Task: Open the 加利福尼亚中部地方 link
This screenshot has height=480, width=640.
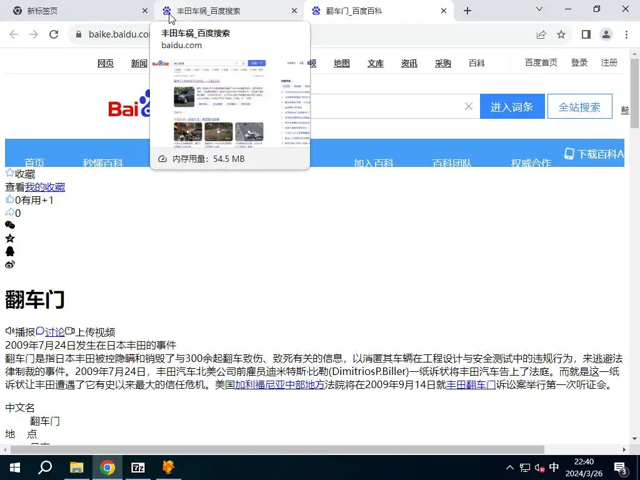Action: (x=280, y=384)
